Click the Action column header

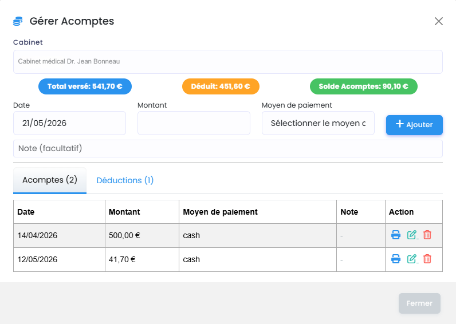point(414,212)
